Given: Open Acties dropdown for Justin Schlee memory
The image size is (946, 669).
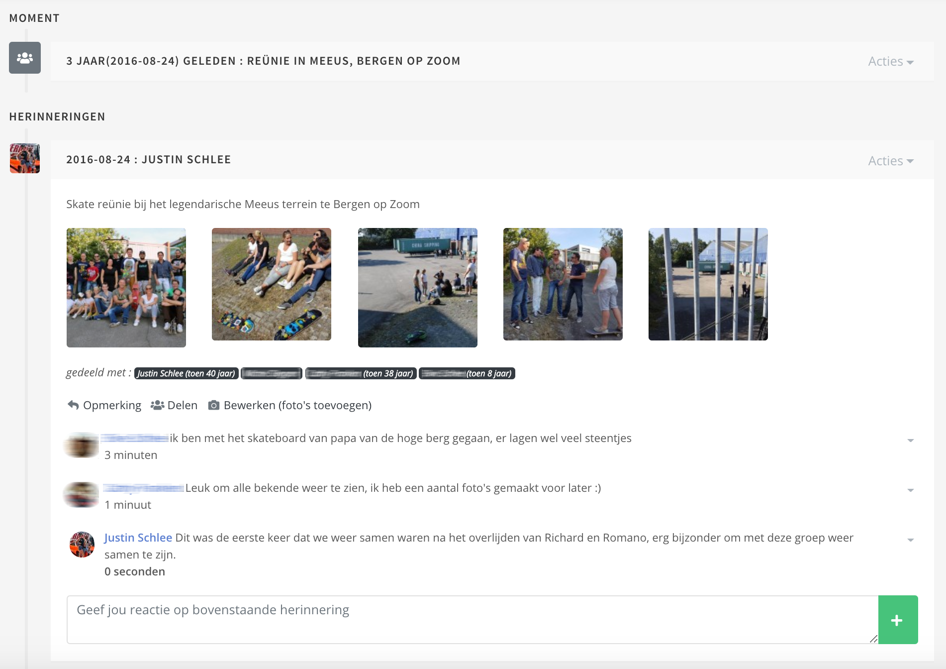Looking at the screenshot, I should (890, 161).
